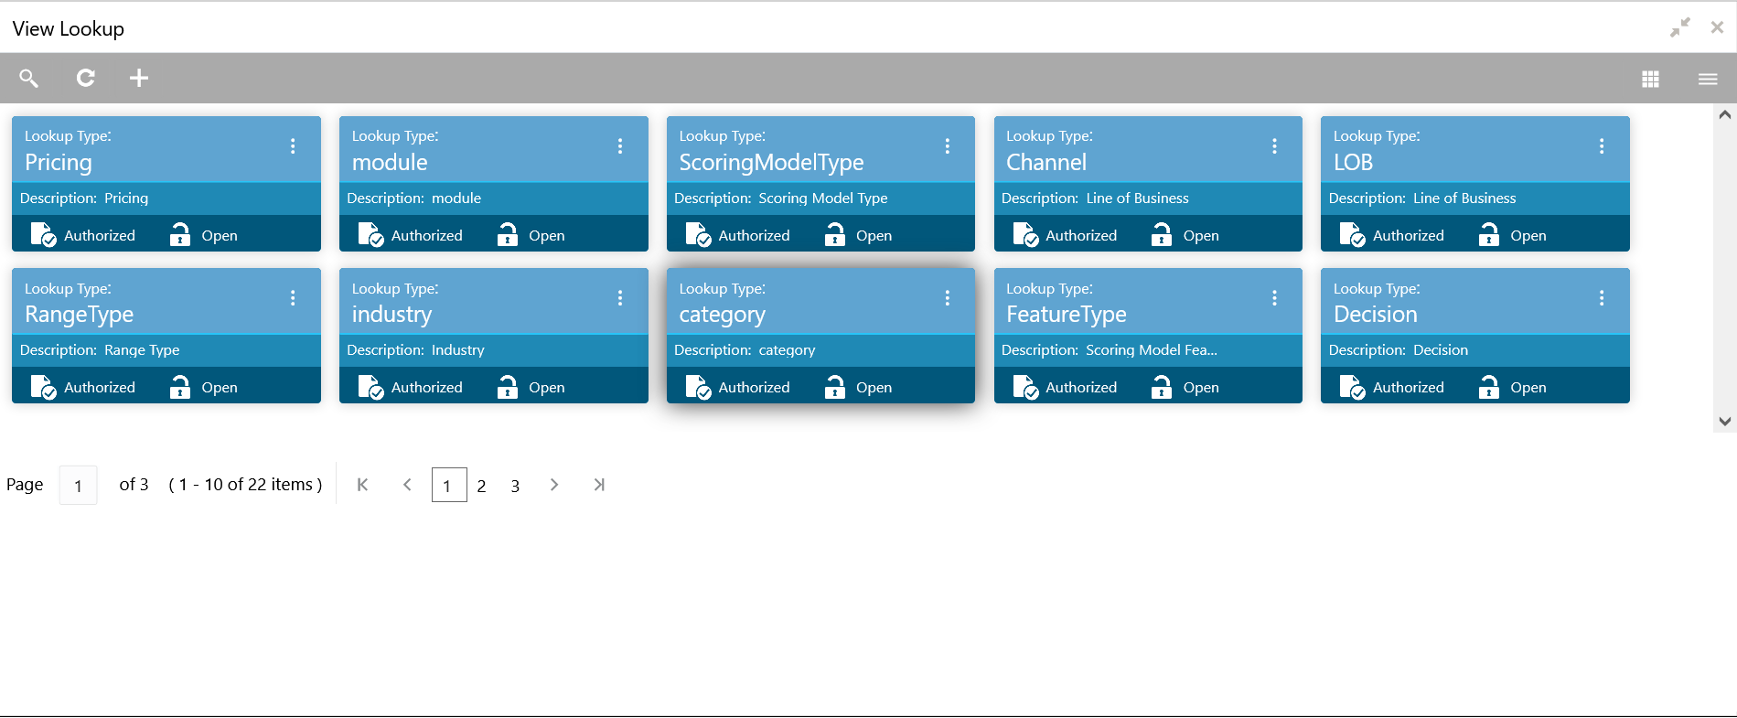Click the search magnifier icon in toolbar
Screen dimensions: 1737x718
[29, 79]
